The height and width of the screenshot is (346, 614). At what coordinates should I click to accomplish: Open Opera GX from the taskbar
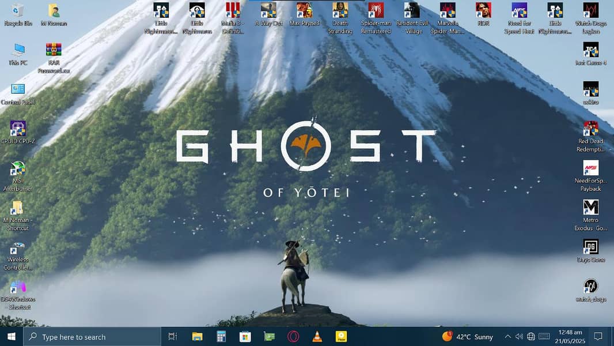[x=291, y=336]
